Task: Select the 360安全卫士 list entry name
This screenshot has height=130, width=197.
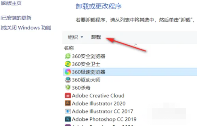Action: (x=86, y=64)
